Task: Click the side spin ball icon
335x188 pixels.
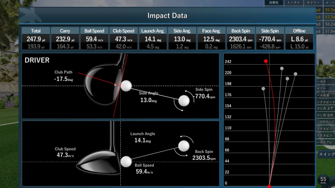Action: pyautogui.click(x=184, y=101)
